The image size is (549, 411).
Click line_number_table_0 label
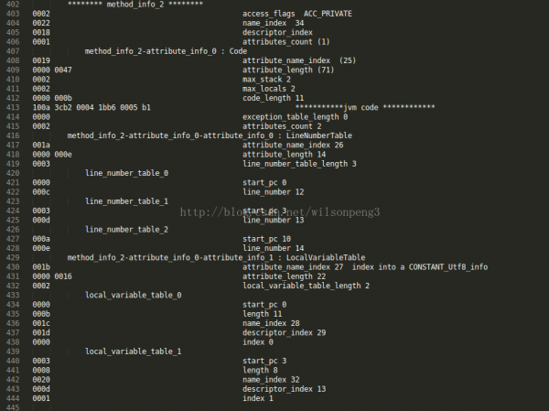click(126, 173)
